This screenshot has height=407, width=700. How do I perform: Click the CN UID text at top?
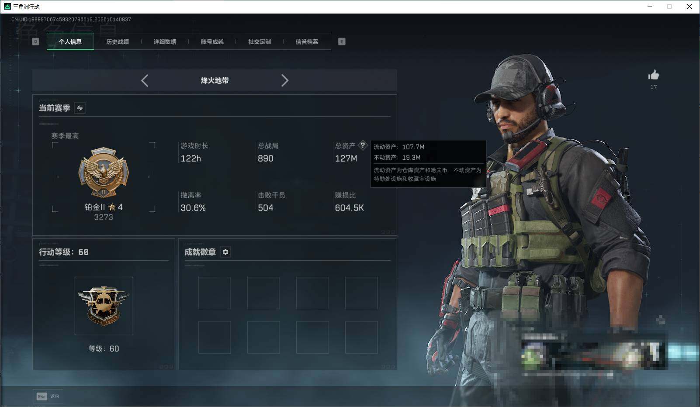pyautogui.click(x=71, y=19)
